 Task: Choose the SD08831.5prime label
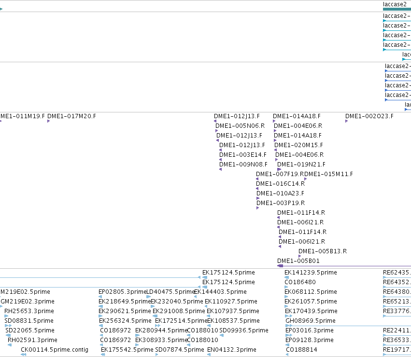click(29, 321)
